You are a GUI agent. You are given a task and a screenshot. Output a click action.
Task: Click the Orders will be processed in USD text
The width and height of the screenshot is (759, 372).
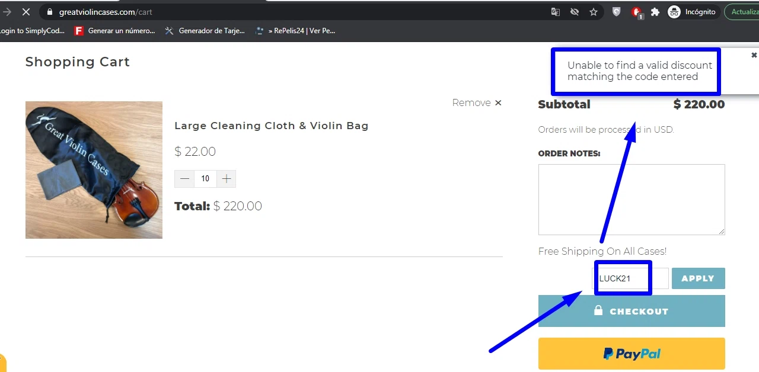tap(606, 129)
